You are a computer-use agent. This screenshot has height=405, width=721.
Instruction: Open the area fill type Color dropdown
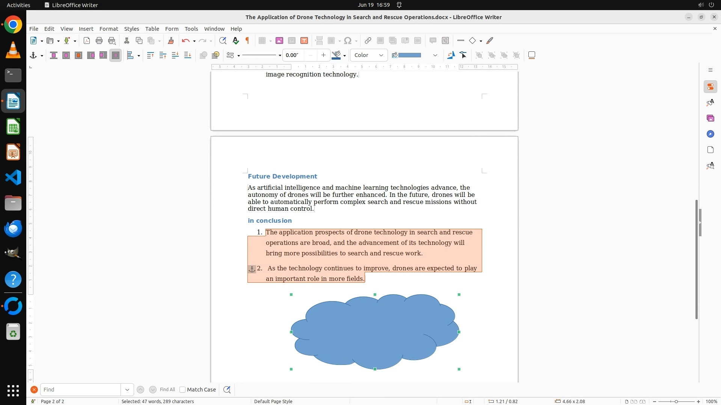point(369,55)
